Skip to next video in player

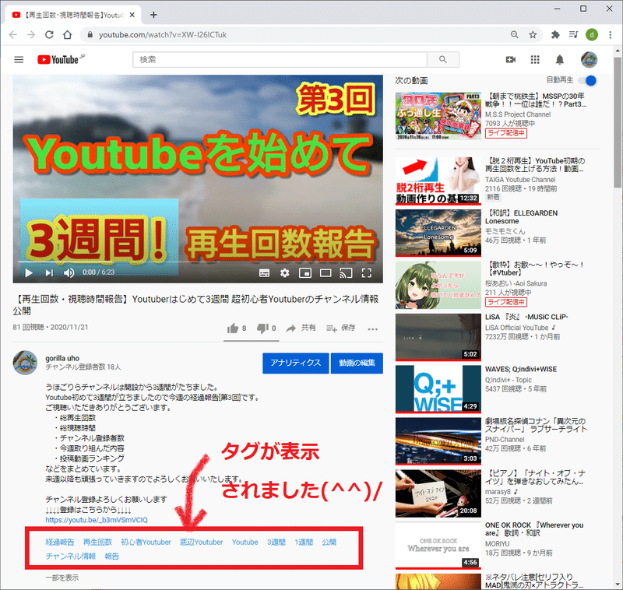pos(49,272)
